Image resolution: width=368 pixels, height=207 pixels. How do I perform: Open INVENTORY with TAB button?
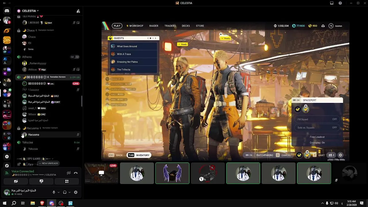(139, 155)
